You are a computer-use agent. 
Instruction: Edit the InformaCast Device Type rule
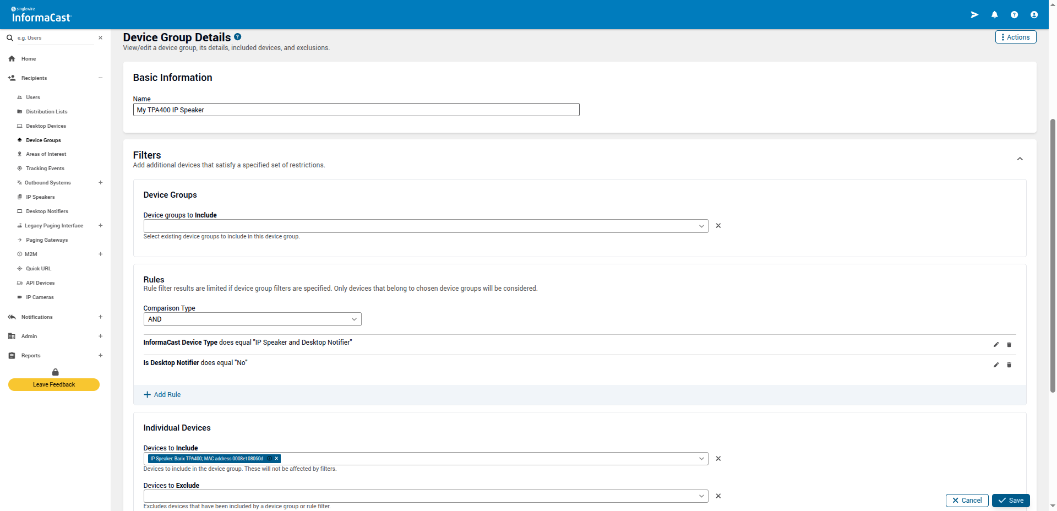tap(996, 345)
